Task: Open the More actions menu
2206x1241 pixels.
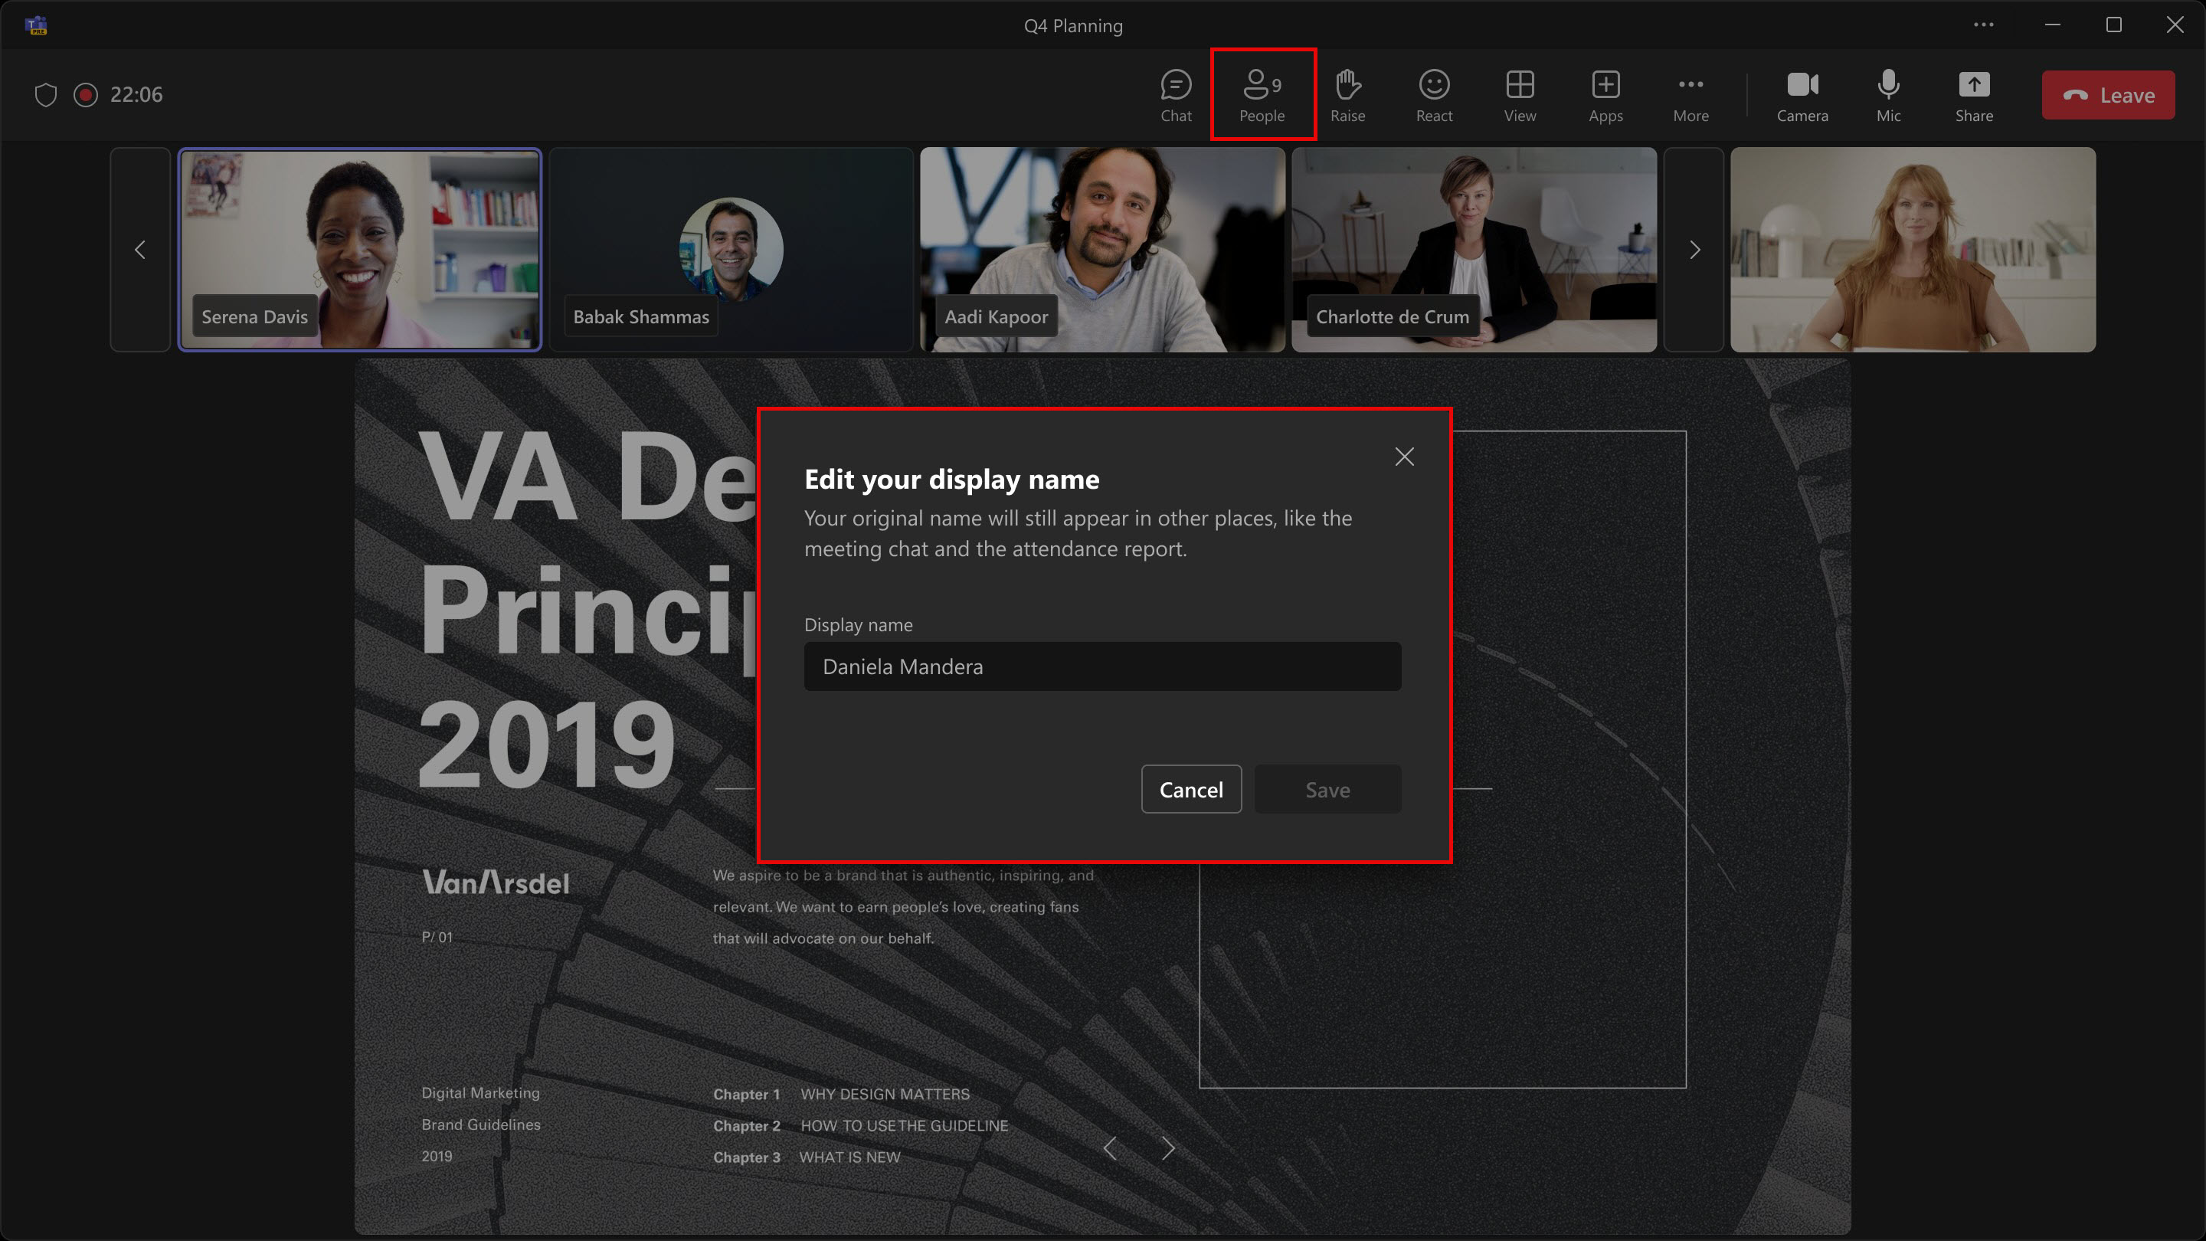Action: click(x=1691, y=95)
